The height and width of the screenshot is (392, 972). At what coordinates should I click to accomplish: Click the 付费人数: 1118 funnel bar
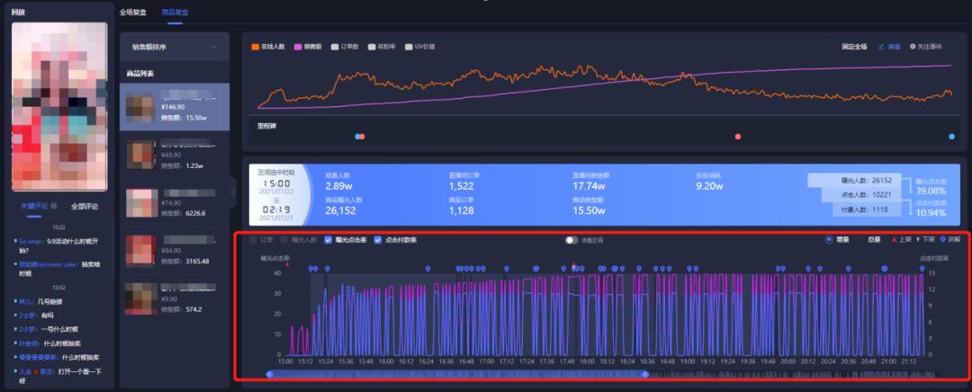866,209
